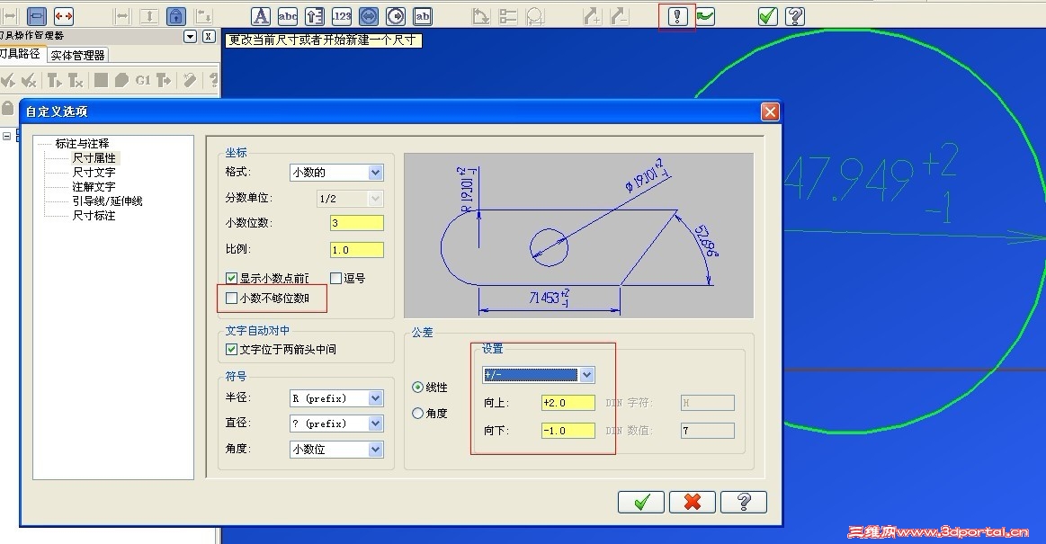Click the angle dimension icon in toolbar
1046x544 pixels.
pos(480,16)
